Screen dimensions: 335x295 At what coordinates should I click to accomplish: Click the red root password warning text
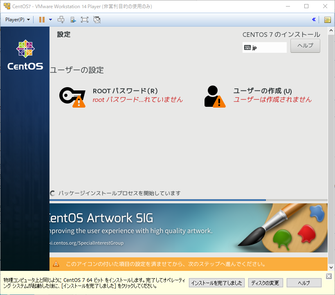pyautogui.click(x=138, y=99)
